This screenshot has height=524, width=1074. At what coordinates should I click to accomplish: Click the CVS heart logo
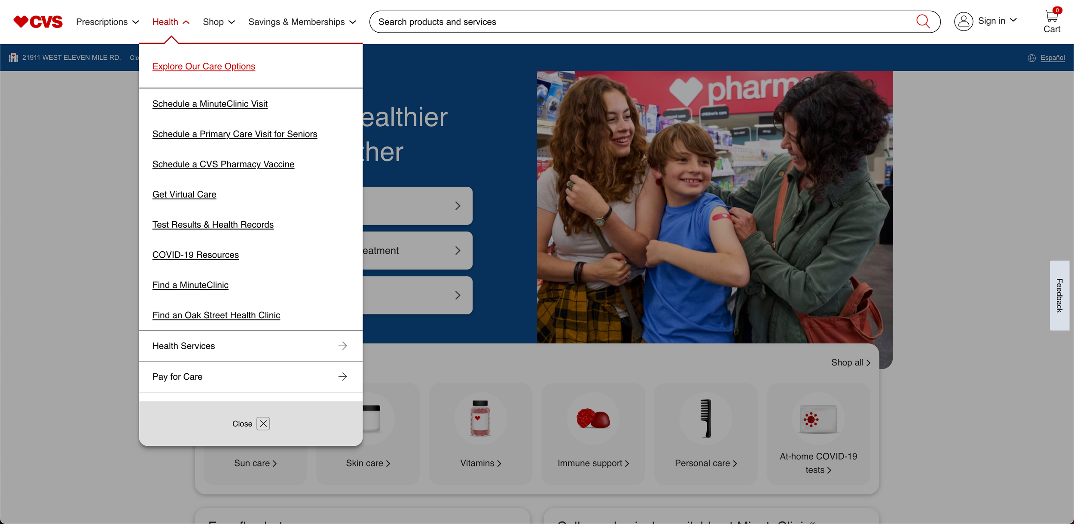pos(38,21)
